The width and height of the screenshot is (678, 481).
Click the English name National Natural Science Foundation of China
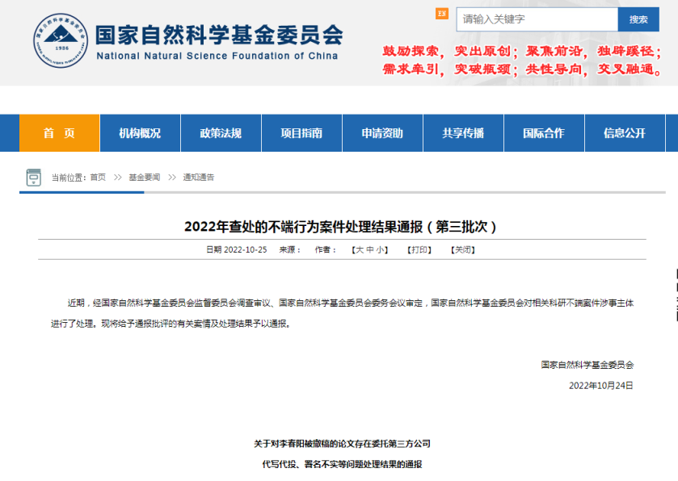click(217, 56)
